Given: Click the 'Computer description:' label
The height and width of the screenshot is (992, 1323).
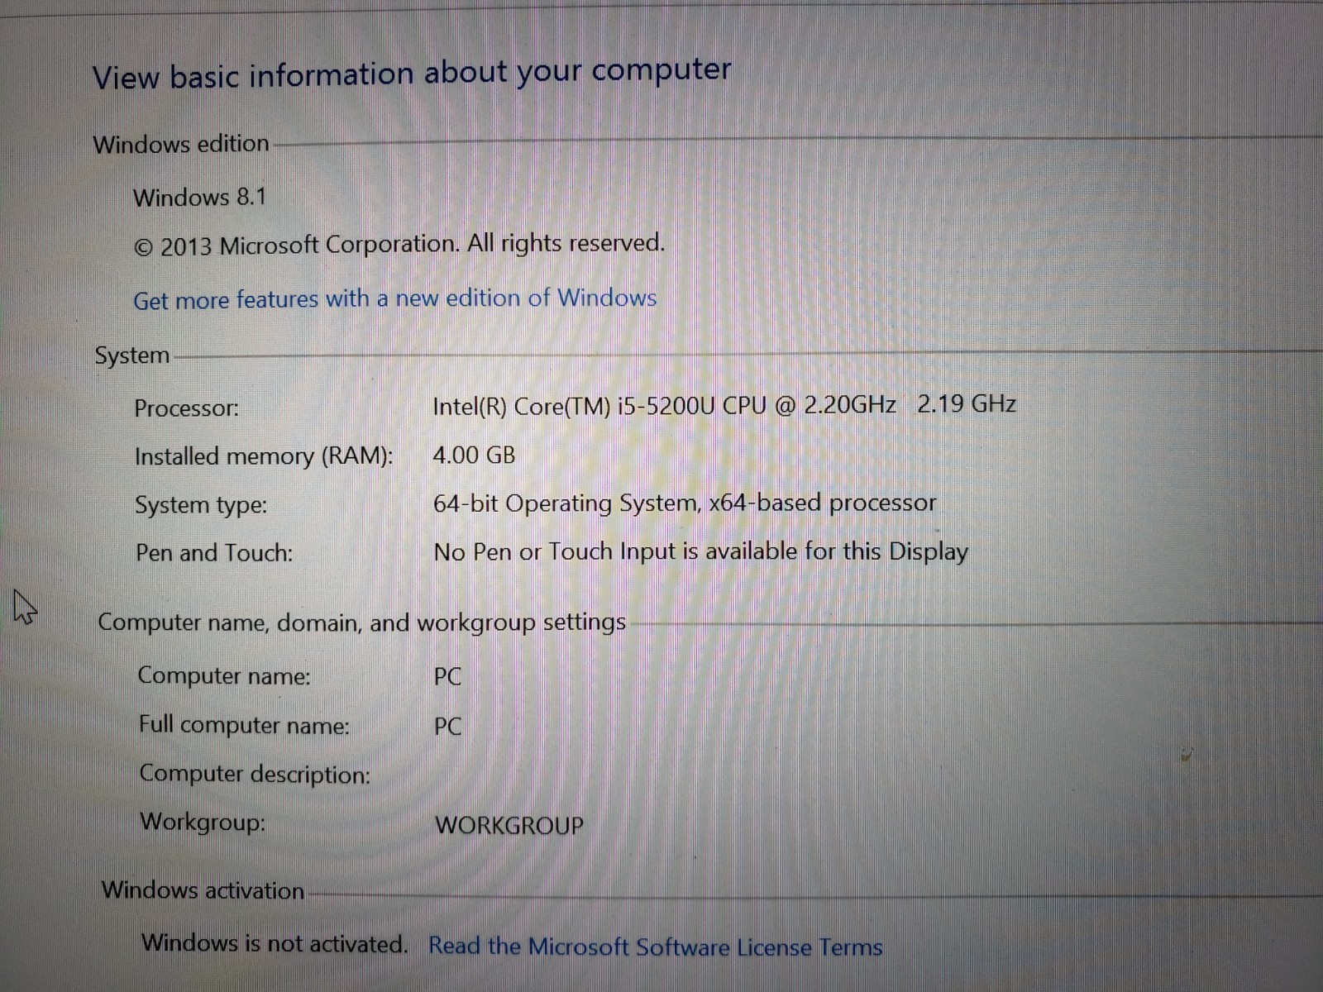Looking at the screenshot, I should [x=255, y=775].
